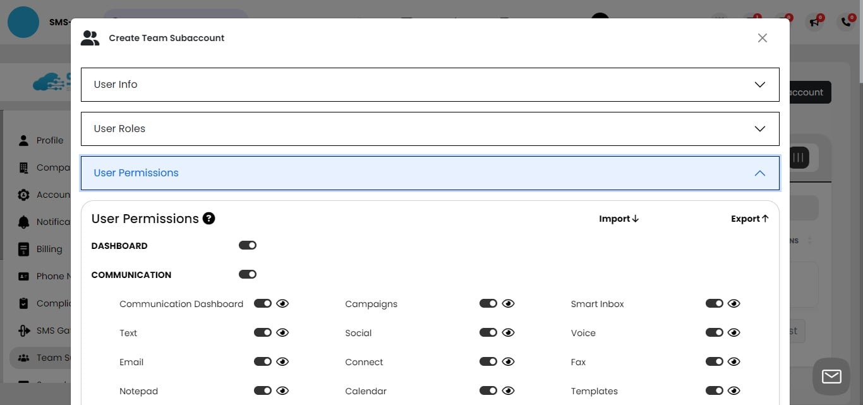The height and width of the screenshot is (405, 863).
Task: Click the announcements megaphone icon in the top bar
Action: pos(814,22)
